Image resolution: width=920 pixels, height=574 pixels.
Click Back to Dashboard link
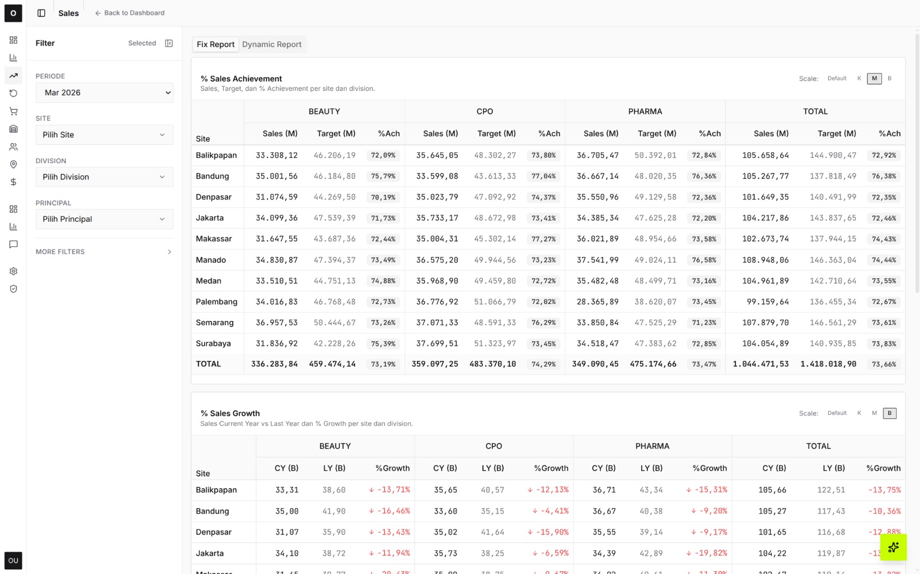[x=129, y=13]
